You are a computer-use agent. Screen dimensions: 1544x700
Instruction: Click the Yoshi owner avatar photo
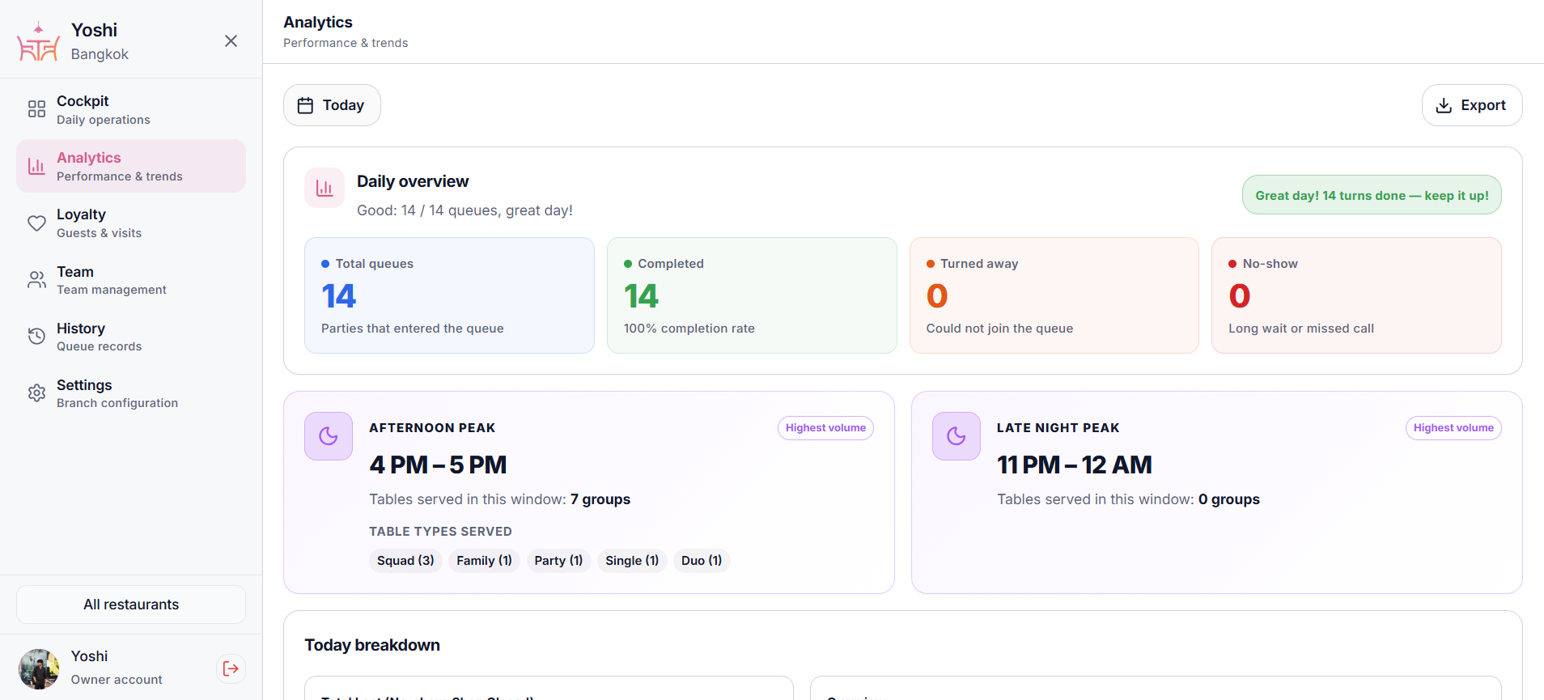[39, 668]
